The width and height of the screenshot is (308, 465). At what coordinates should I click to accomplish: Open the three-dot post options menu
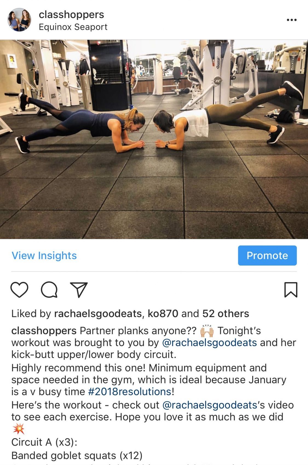pos(292,20)
